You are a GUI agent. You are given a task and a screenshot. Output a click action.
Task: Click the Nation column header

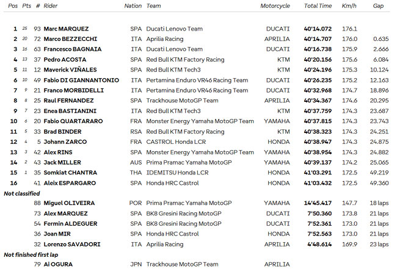133,6
